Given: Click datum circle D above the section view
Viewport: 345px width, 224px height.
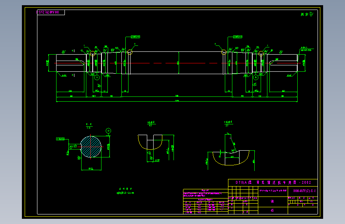Looking at the screenshot, I should [x=108, y=131].
